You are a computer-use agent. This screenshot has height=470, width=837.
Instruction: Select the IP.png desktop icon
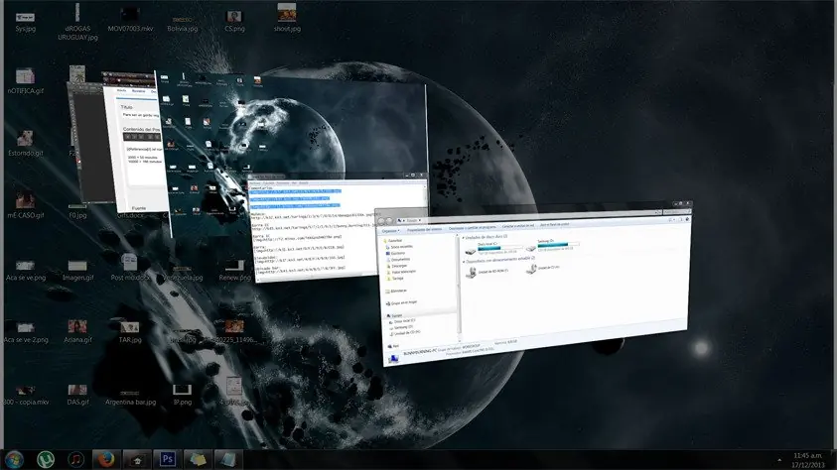[x=182, y=394]
